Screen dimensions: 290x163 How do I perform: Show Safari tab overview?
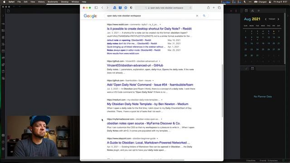(219, 8)
